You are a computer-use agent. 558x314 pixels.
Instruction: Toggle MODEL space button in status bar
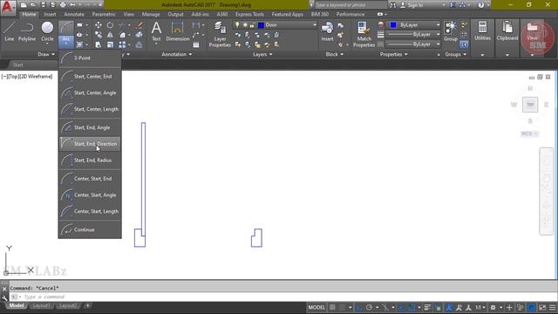point(316,307)
